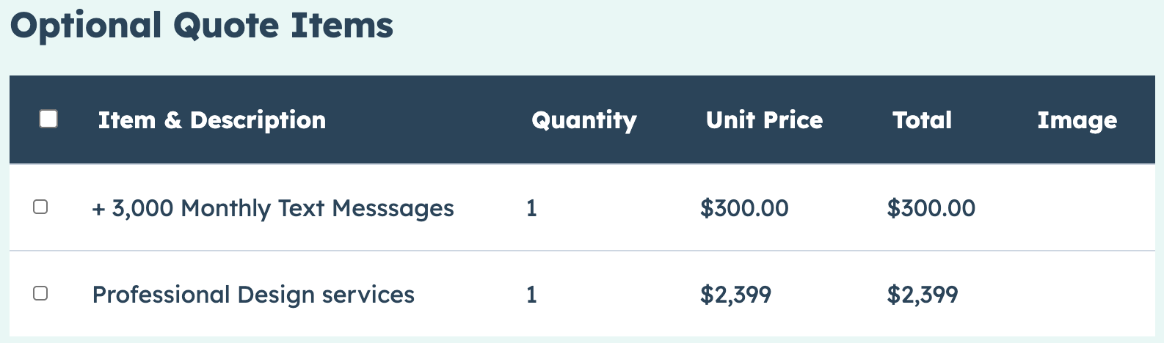Click the Unit Price column header

[764, 120]
